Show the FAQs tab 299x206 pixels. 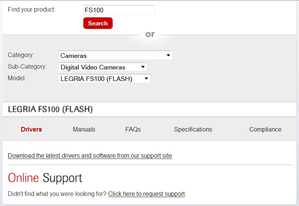[133, 129]
